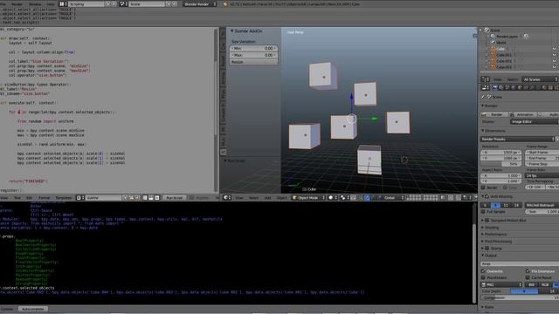
Task: Select anti-aliasing sample value 5
Action: (x=486, y=206)
